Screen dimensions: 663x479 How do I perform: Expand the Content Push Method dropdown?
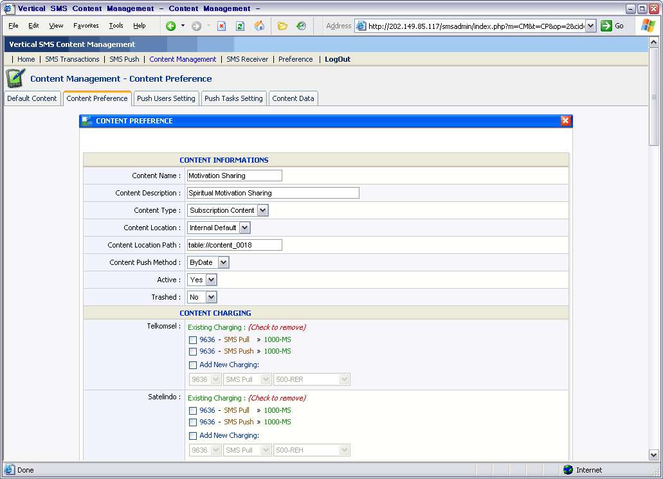[x=223, y=262]
